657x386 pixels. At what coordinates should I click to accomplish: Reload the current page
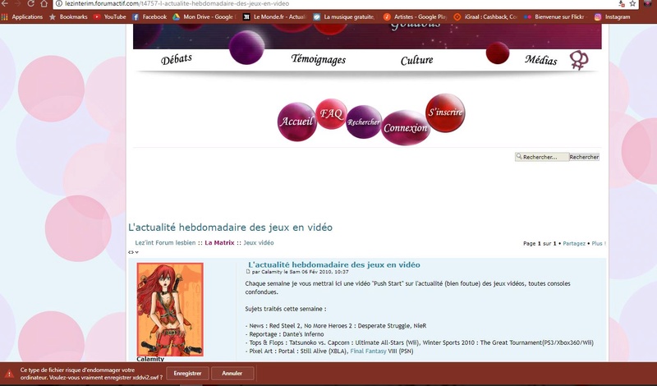click(x=30, y=3)
